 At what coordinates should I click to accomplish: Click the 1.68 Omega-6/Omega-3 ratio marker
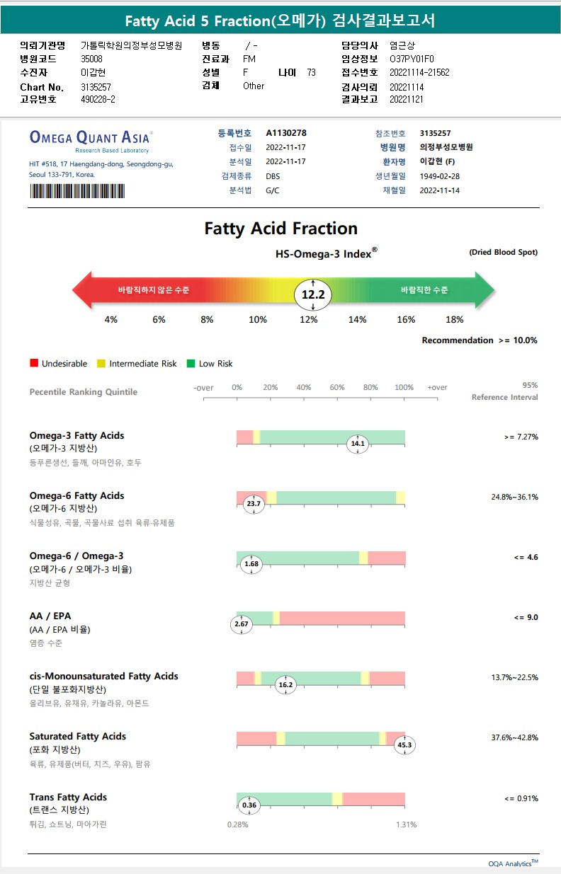point(252,564)
